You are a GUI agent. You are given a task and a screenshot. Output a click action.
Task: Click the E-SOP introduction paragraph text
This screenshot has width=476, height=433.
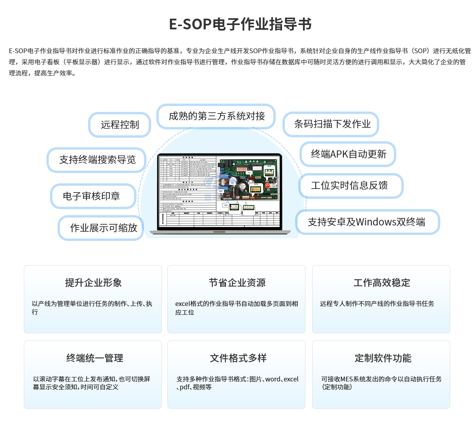[238, 62]
